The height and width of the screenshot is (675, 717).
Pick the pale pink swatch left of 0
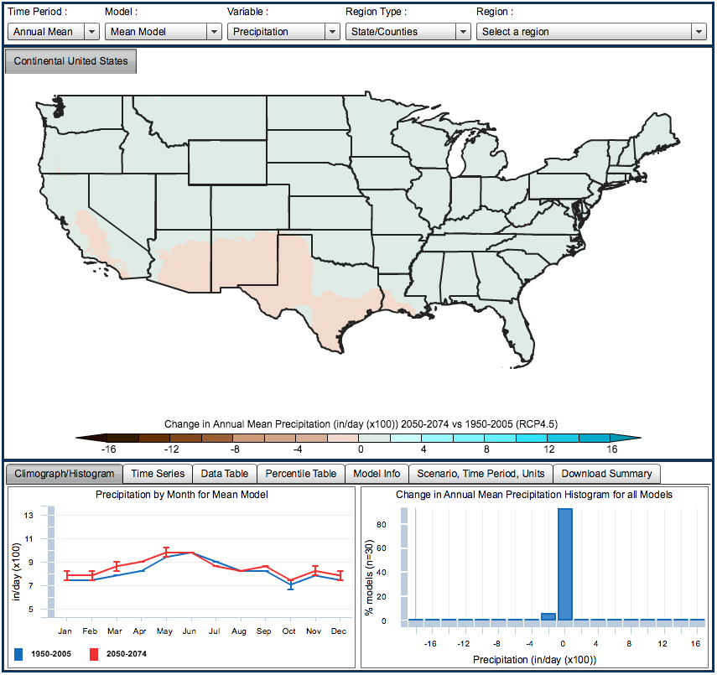click(342, 438)
